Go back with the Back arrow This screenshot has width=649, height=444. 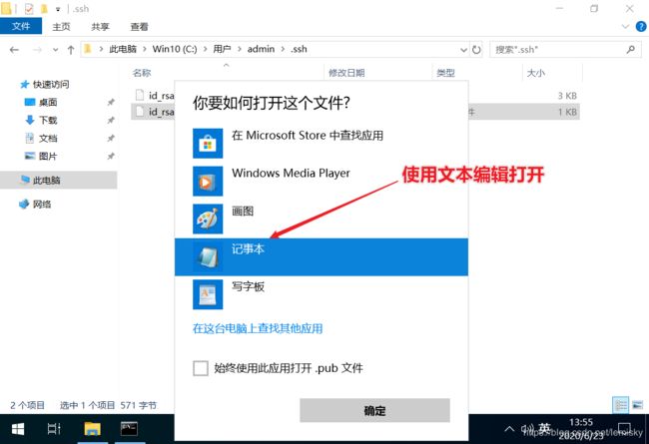pyautogui.click(x=15, y=50)
